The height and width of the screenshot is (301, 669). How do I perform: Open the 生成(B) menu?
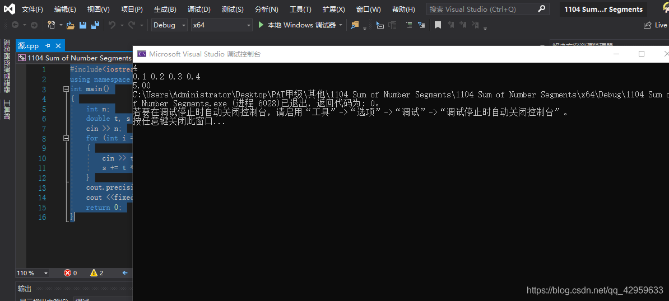(165, 10)
